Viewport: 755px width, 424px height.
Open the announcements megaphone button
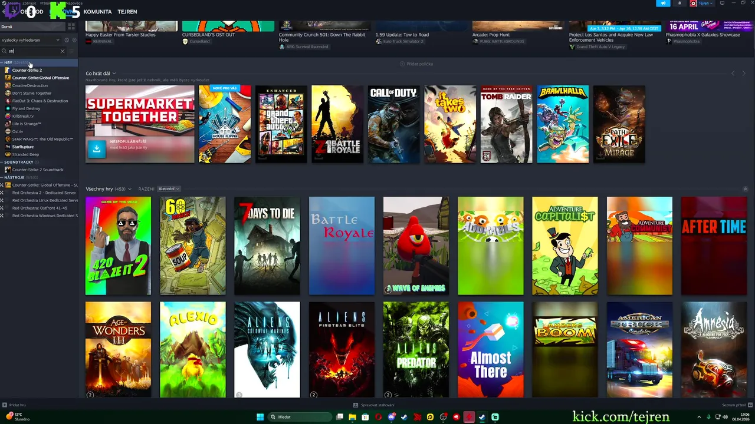[x=663, y=3]
